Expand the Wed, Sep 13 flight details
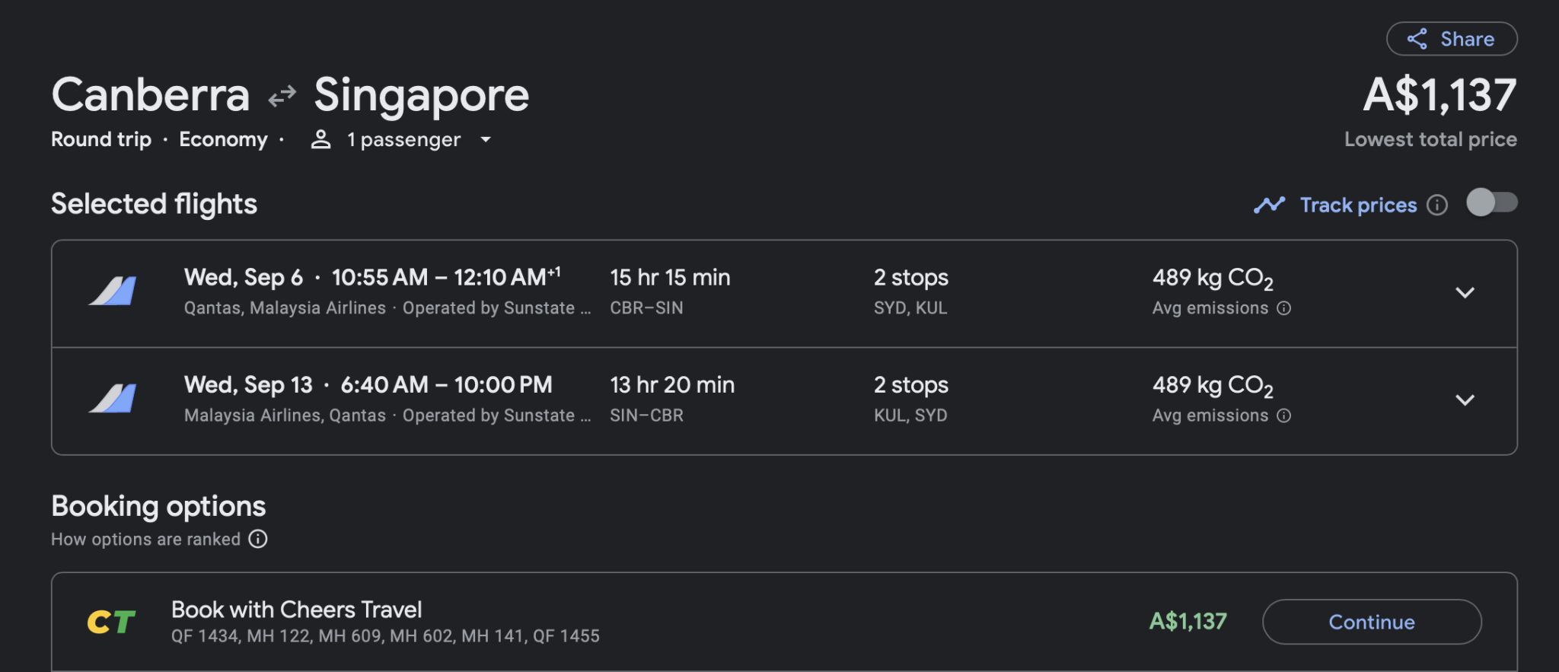The width and height of the screenshot is (1559, 672). 1465,400
